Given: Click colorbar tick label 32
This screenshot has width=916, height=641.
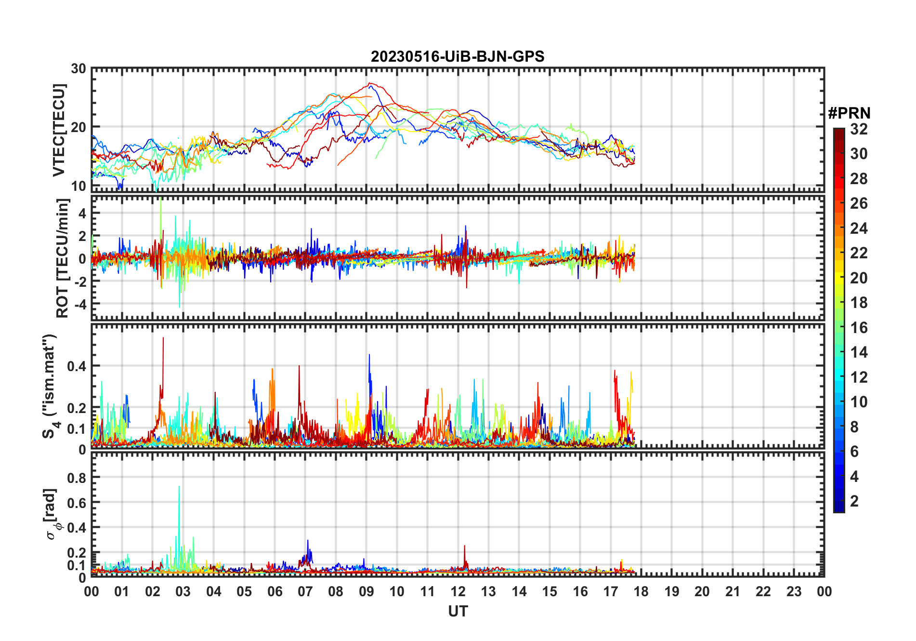Looking at the screenshot, I should point(859,129).
